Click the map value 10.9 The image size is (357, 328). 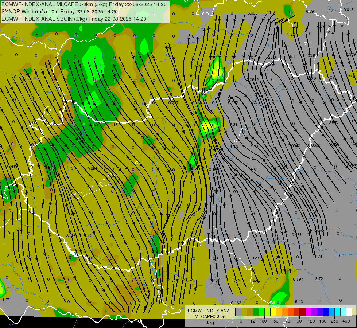(x=332, y=78)
